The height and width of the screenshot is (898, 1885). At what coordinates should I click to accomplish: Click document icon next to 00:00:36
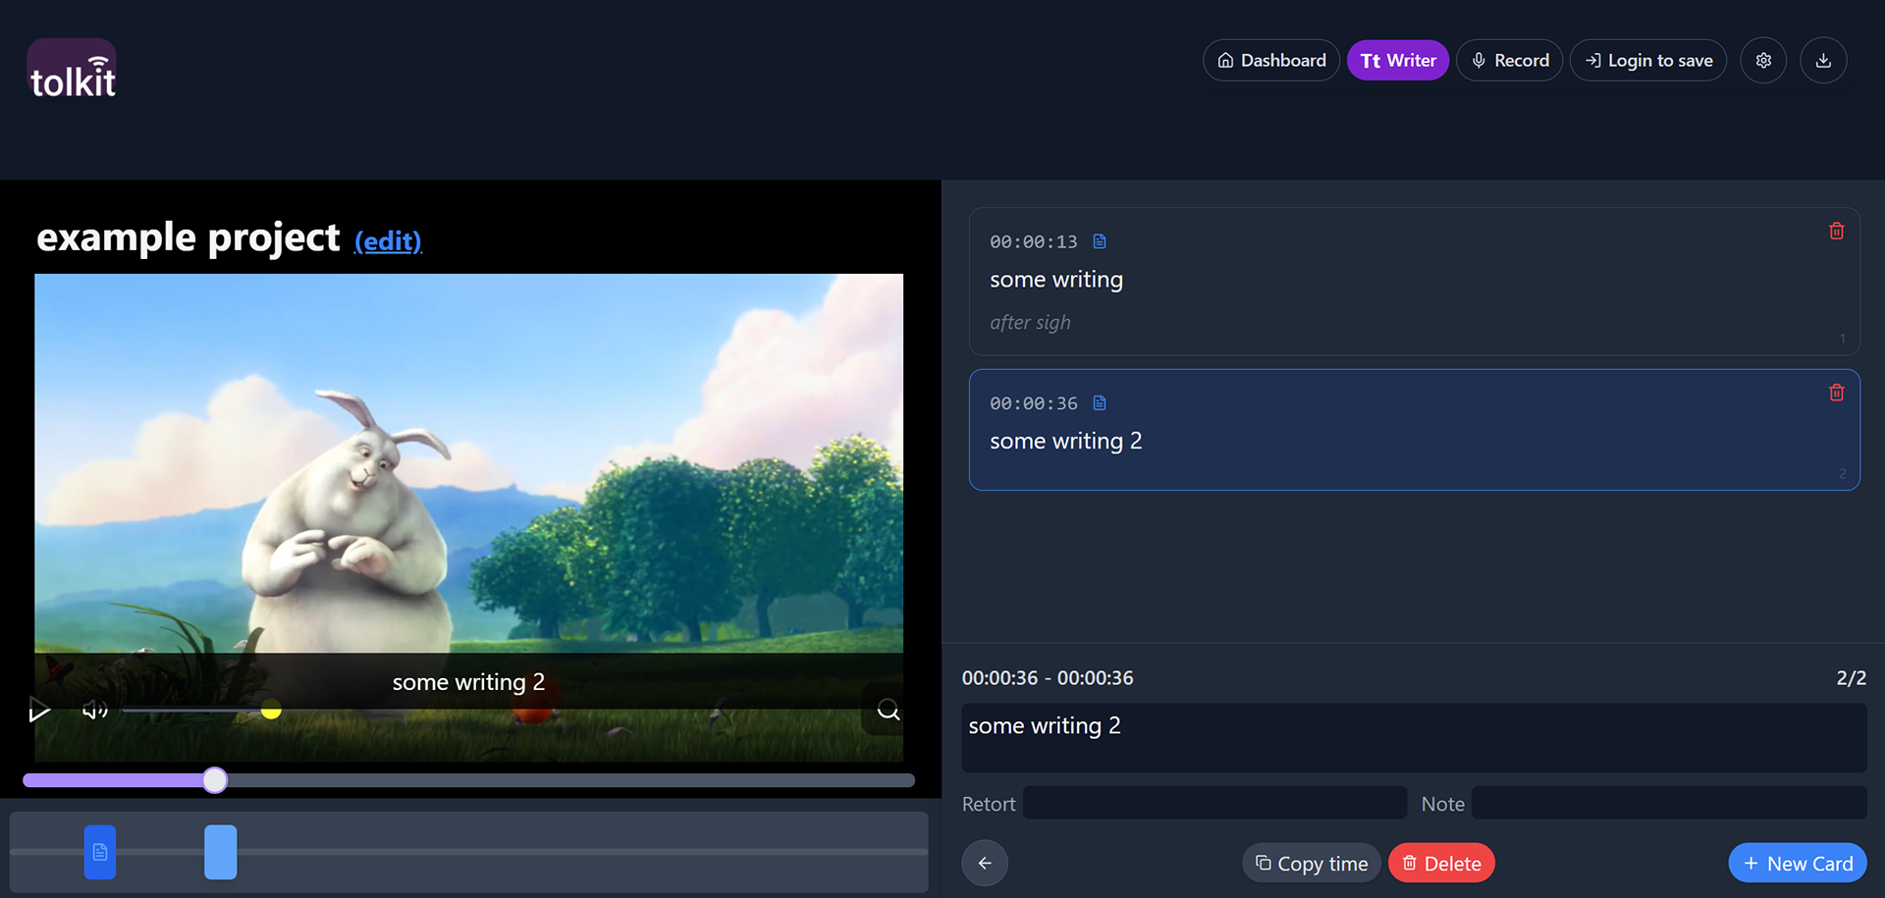pos(1100,403)
